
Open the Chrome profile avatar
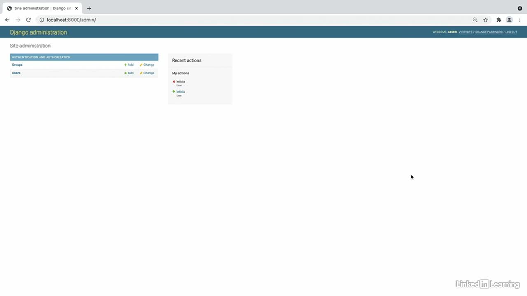coord(509,20)
